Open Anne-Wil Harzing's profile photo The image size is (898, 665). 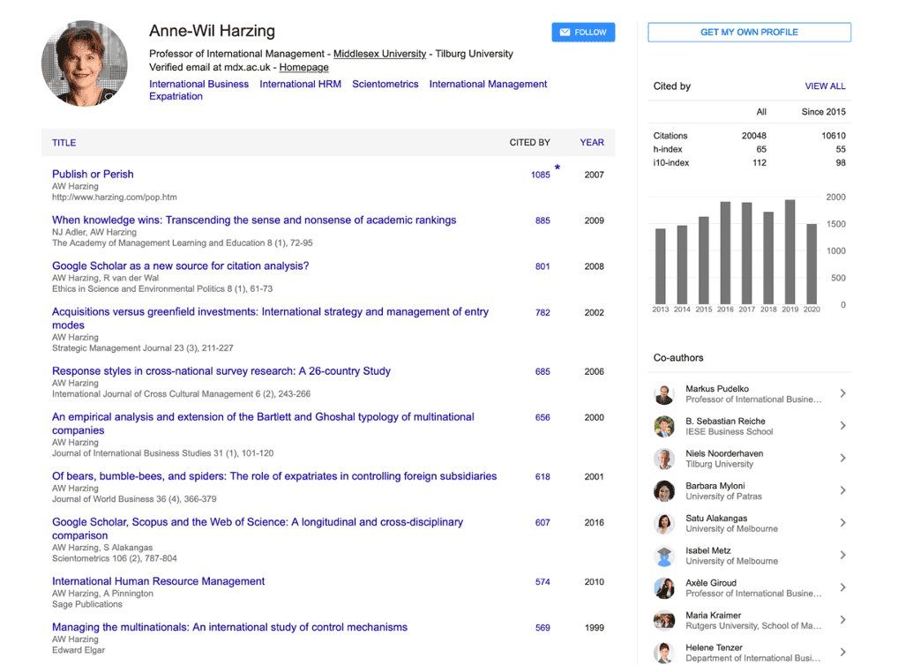coord(85,64)
